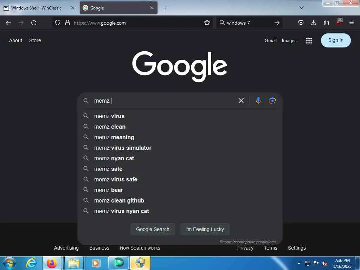Choose suggestion 'memz safe'
Screen dimensions: 360x270
pyautogui.click(x=180, y=169)
